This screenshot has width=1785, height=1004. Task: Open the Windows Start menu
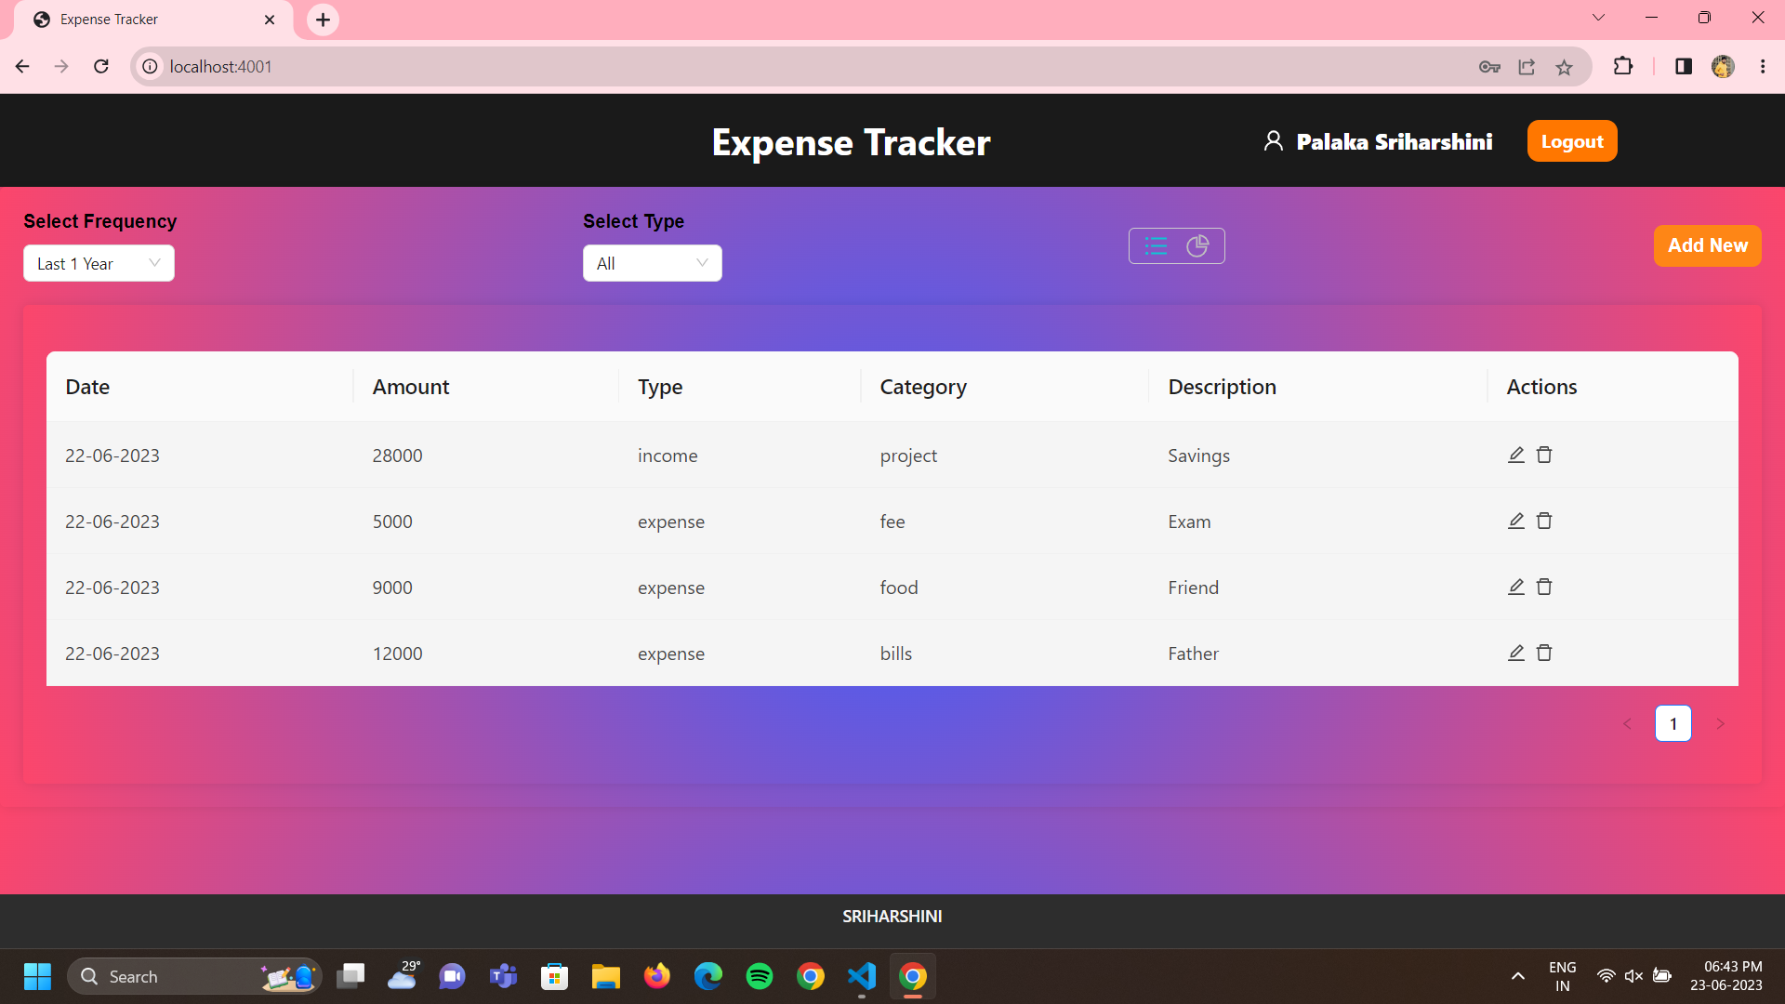click(37, 976)
